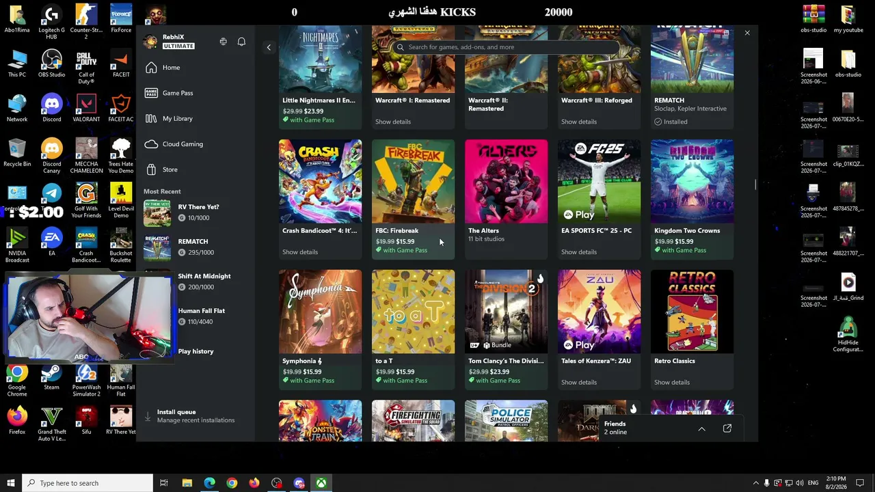Show details for EA SPORTS FC 25
The height and width of the screenshot is (492, 875).
pos(579,252)
